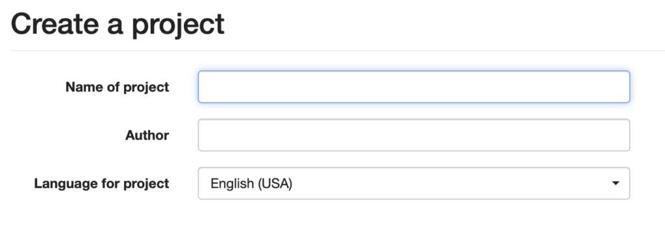Click the field beside Name of project label
The height and width of the screenshot is (244, 665).
414,87
